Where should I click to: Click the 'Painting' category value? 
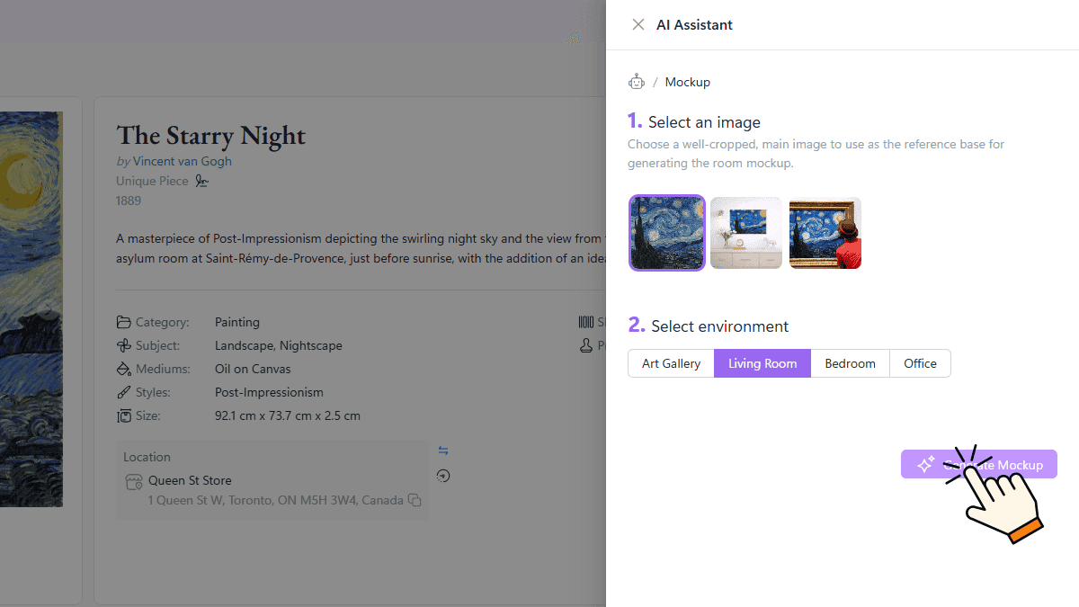tap(237, 322)
